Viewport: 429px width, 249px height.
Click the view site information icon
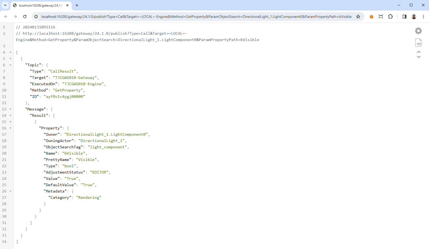[x=36, y=16]
